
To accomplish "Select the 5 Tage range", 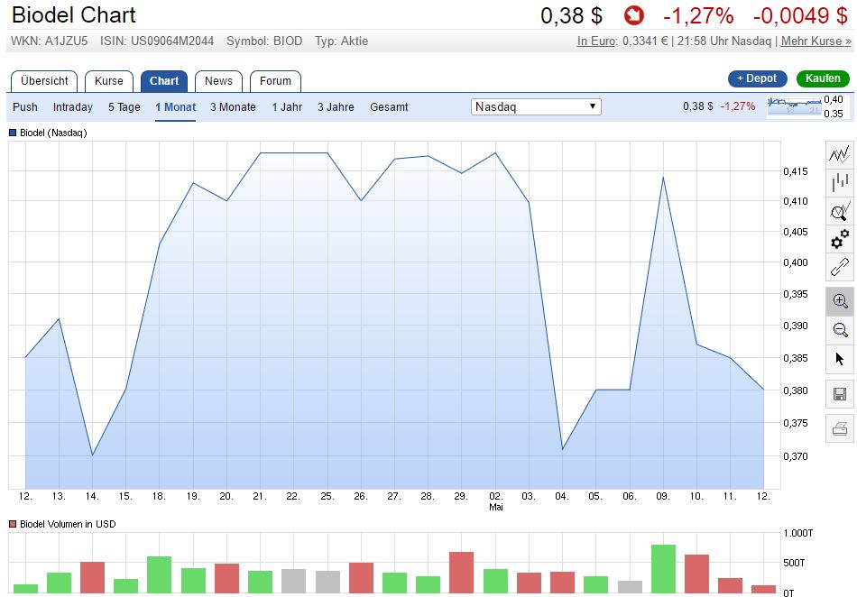I will (x=124, y=107).
